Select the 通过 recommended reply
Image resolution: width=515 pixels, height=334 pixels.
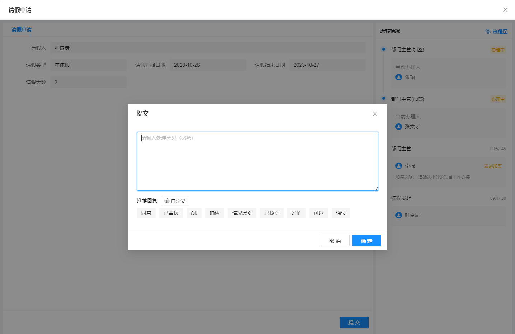[x=341, y=213]
